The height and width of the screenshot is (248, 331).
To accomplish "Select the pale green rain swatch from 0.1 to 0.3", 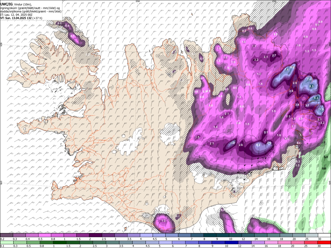I will (7, 243).
